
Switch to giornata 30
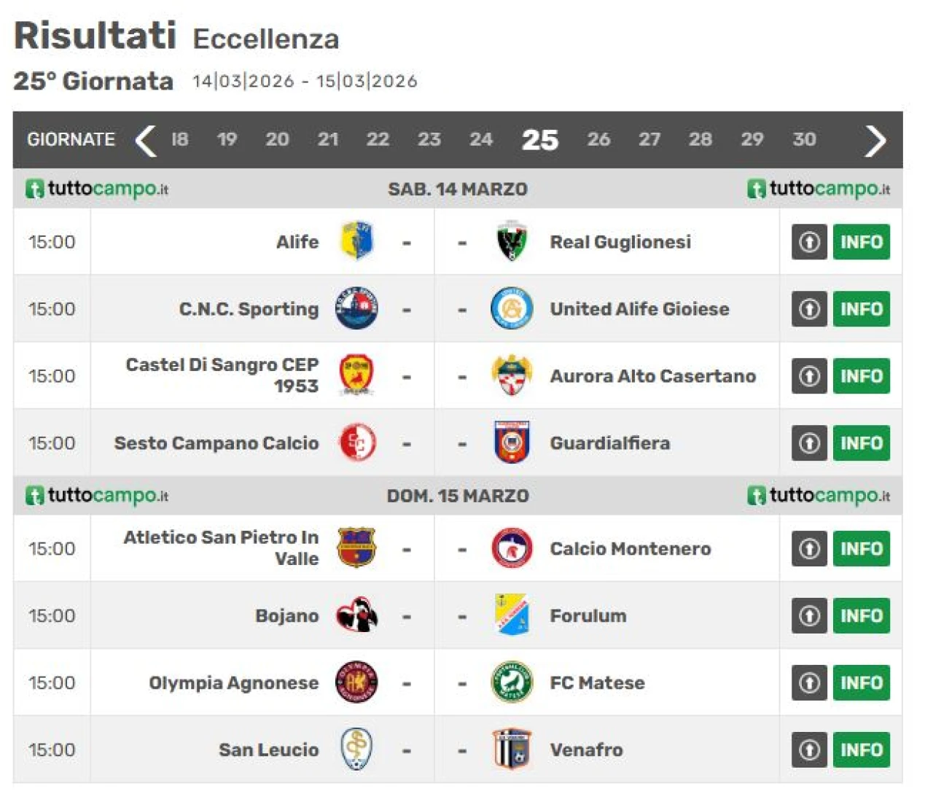coord(804,139)
